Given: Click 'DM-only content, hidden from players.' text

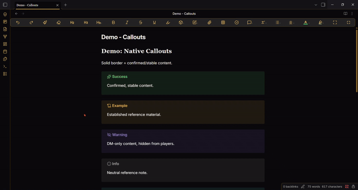Looking at the screenshot, I should 140,144.
